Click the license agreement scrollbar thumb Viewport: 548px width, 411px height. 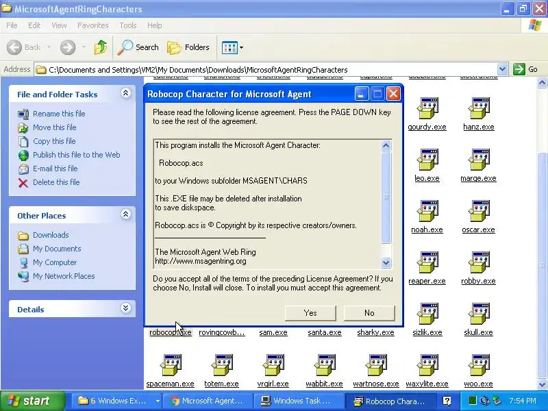(x=386, y=197)
